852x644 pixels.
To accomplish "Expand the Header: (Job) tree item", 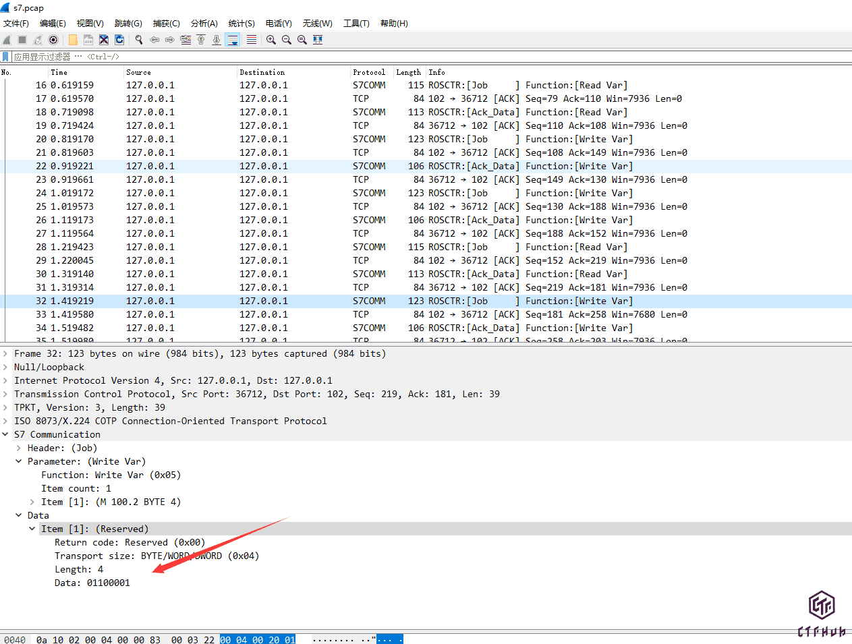I will (19, 448).
